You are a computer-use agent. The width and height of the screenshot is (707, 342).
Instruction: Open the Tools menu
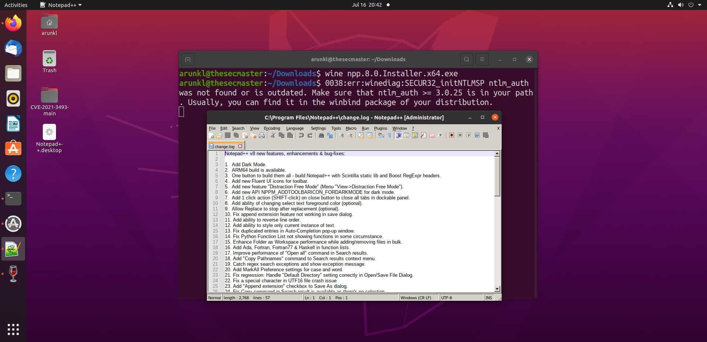336,128
